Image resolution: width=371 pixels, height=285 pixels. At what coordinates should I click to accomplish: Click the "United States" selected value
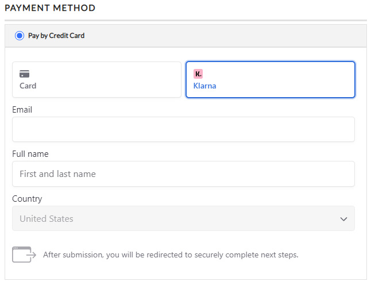(47, 218)
